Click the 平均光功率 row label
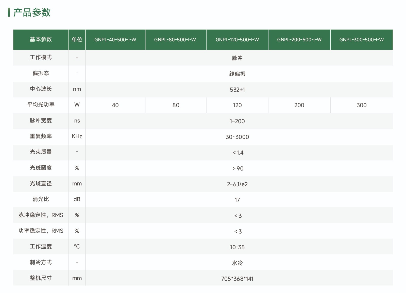 [41, 105]
